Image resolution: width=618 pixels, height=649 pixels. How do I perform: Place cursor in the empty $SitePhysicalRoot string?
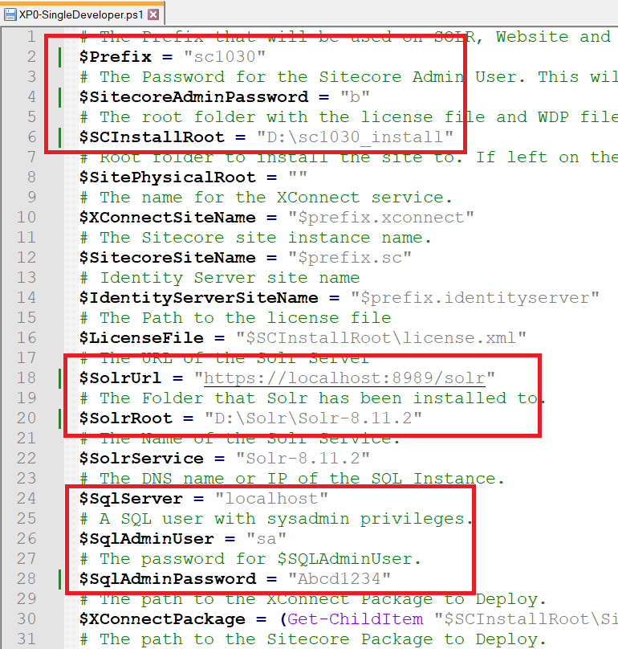coord(298,177)
